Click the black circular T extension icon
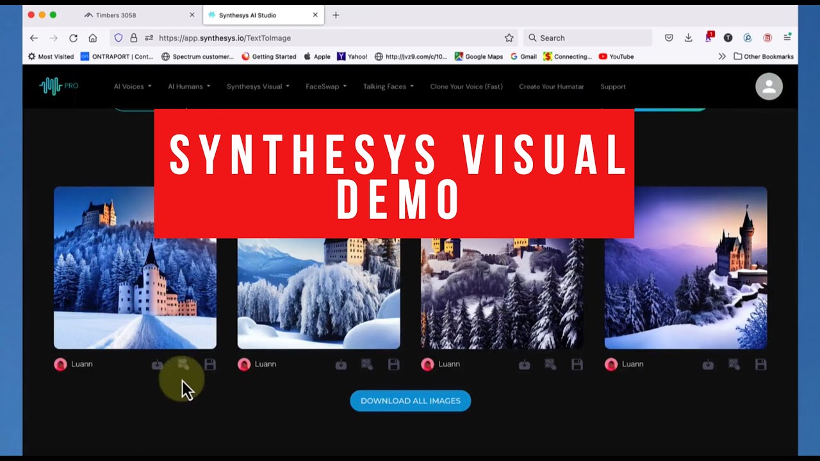Viewport: 820px width, 461px height. (x=728, y=38)
